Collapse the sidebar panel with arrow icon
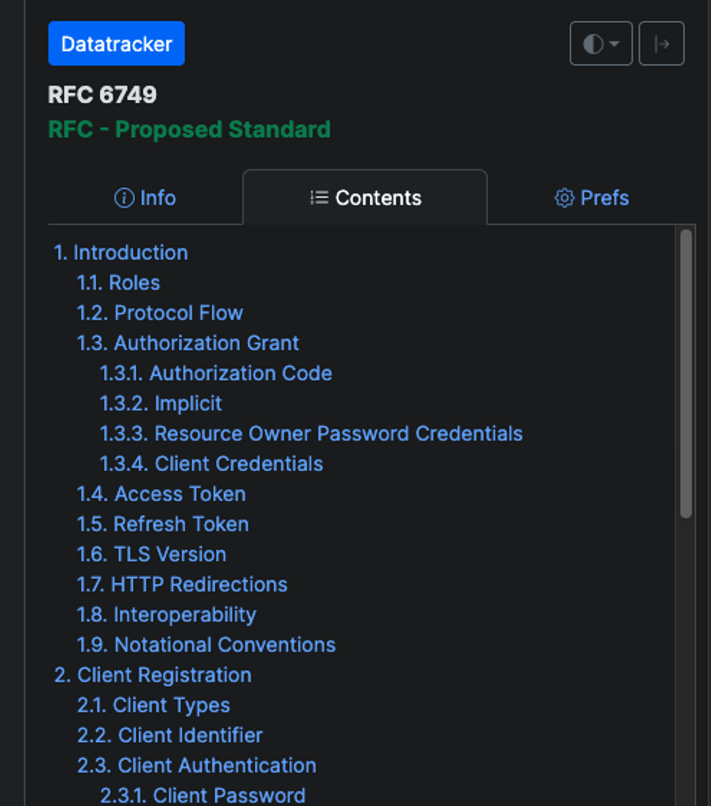 click(661, 43)
